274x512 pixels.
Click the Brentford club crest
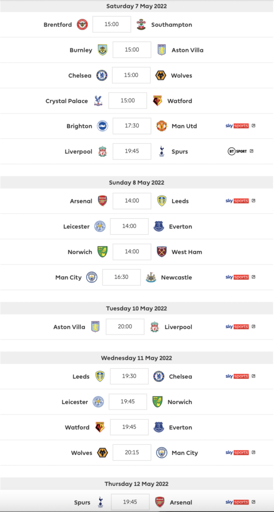82,25
